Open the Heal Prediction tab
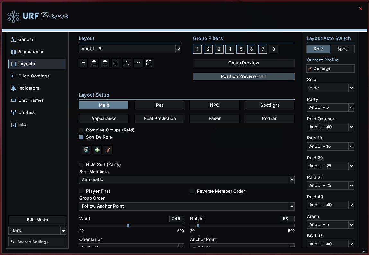Screen dimensions: 369x255 tap(159, 119)
